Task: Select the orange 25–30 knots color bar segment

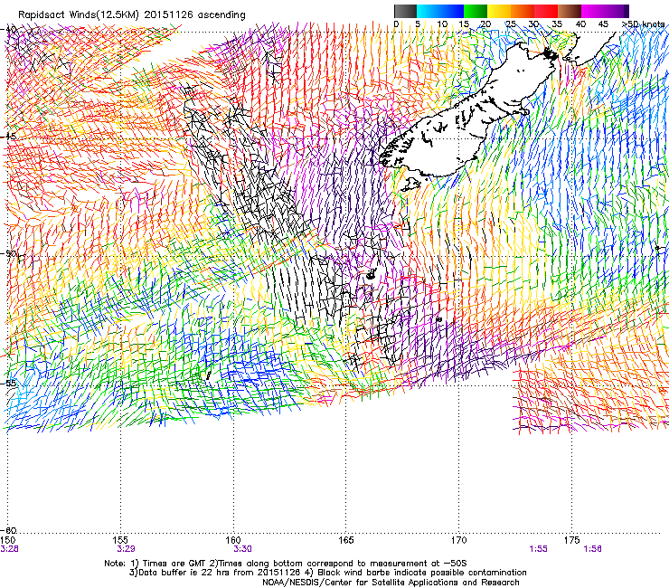Action: click(x=523, y=11)
